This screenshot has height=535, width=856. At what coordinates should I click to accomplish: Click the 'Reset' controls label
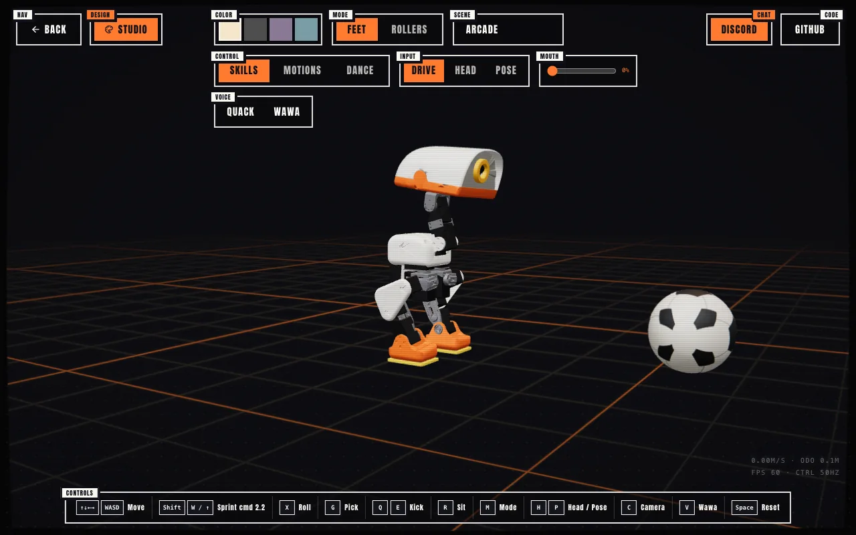(770, 508)
